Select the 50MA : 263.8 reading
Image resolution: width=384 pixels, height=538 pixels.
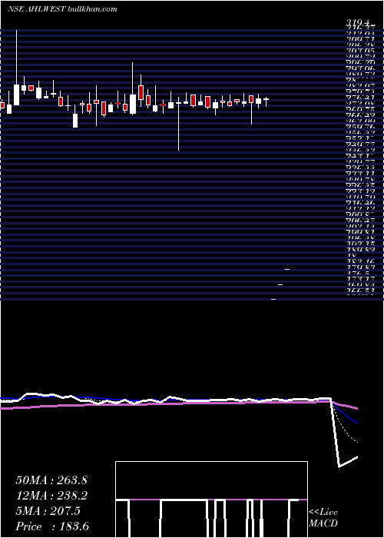(51, 480)
